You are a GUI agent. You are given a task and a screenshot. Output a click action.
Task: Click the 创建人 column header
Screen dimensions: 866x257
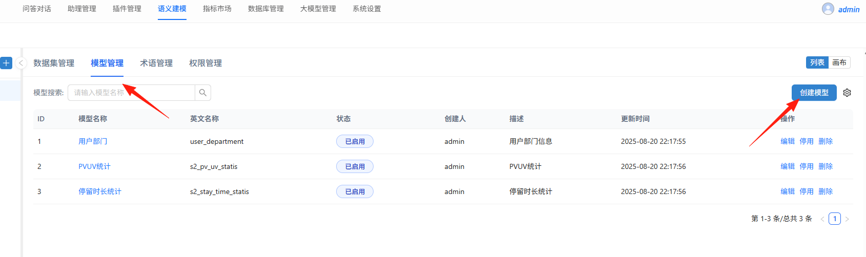point(455,119)
